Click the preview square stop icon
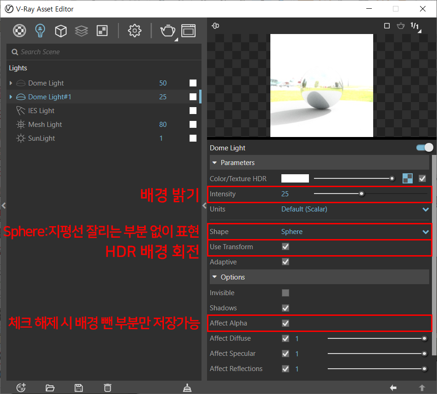This screenshot has width=437, height=394. (387, 26)
